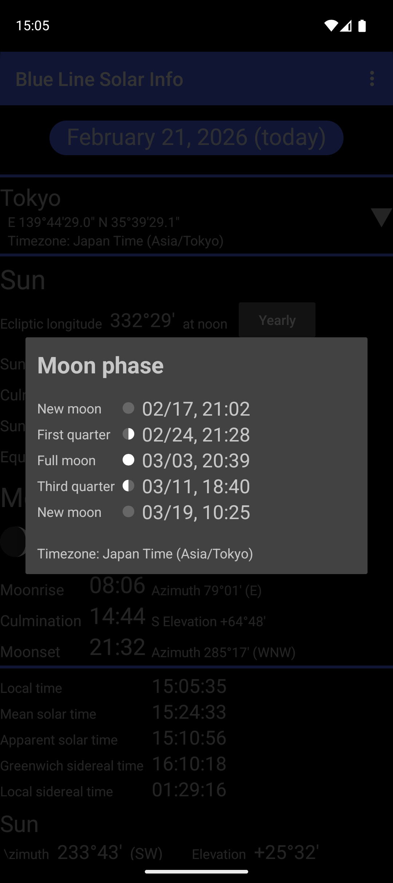393x883 pixels.
Task: Tap the battery status icon
Action: [x=362, y=25]
